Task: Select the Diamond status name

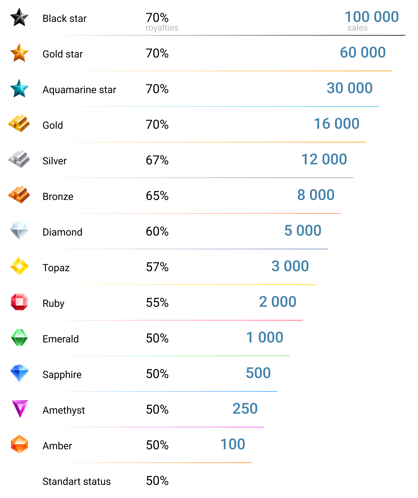Action: pos(62,232)
